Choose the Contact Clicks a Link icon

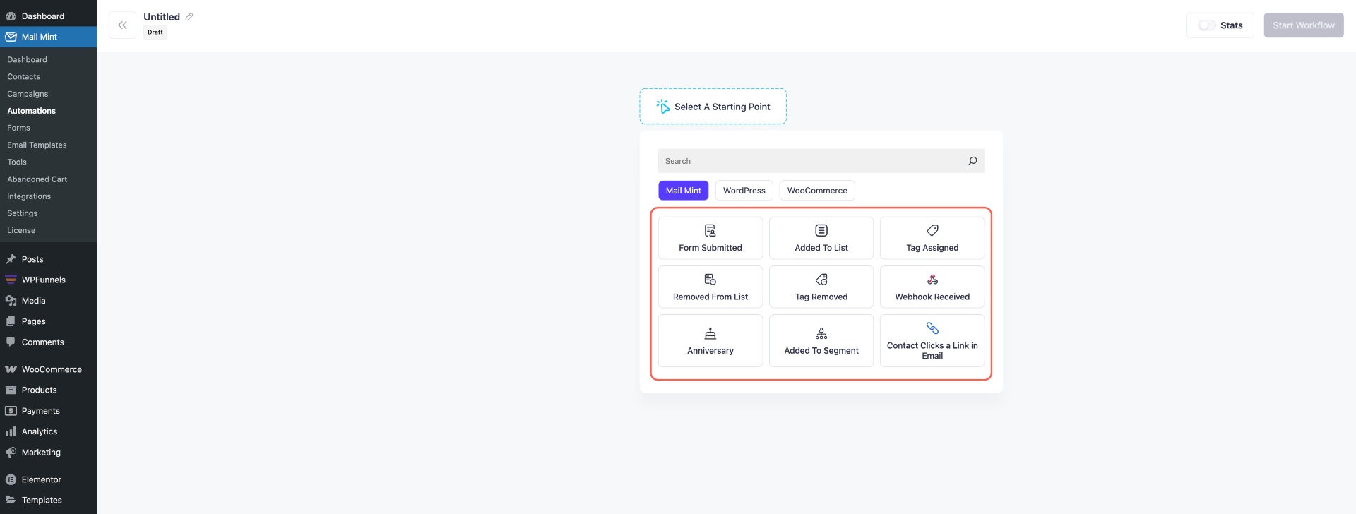[x=932, y=328]
